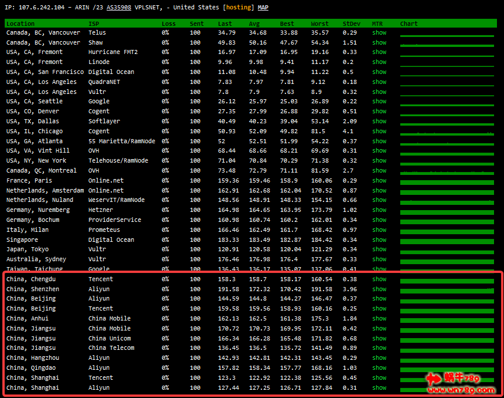This screenshot has width=504, height=398.
Task: Open show link for Shenzhen Aliyun
Action: coord(379,289)
